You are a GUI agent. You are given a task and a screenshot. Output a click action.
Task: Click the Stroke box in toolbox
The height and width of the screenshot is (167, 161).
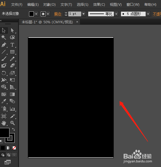[12, 140]
